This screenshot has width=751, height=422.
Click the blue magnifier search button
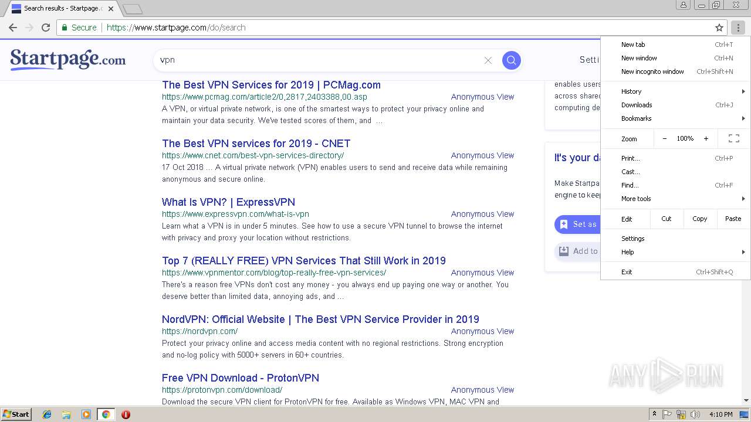tap(511, 60)
